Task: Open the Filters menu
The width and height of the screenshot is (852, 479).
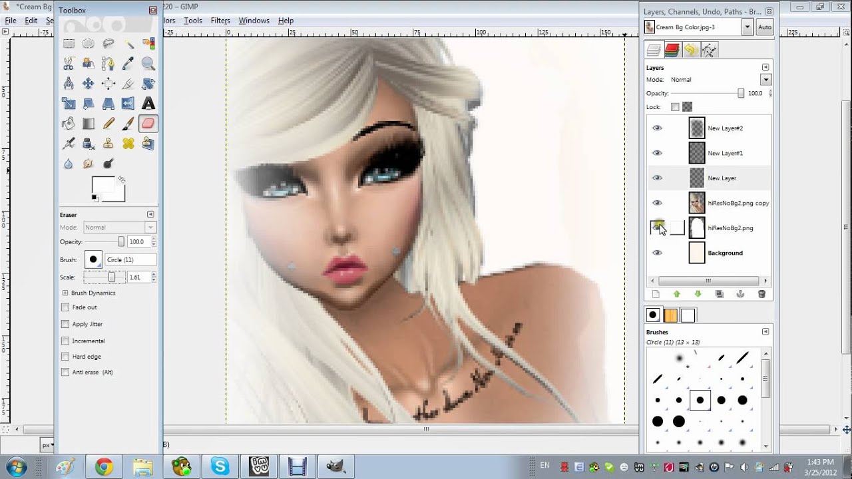Action: [x=220, y=21]
